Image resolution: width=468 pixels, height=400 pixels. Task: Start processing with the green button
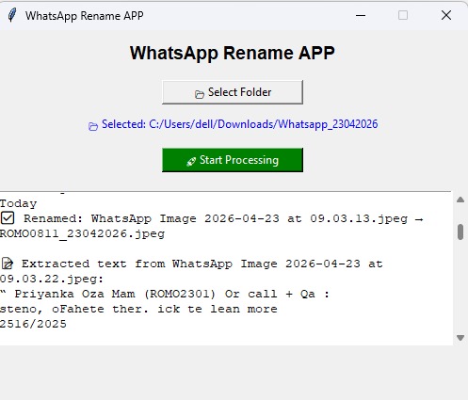coord(233,160)
